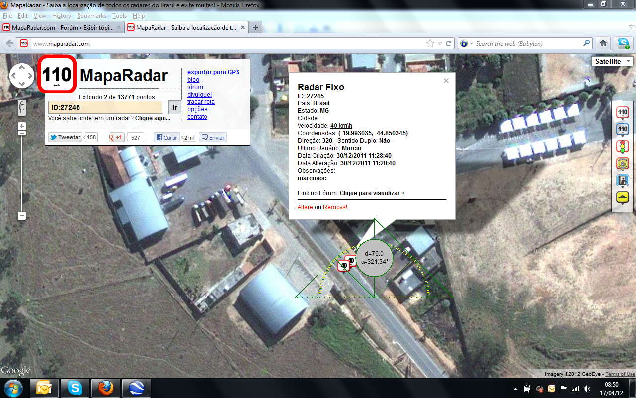
Task: Click the red 110 speed radar filter icon
Action: coord(623,113)
